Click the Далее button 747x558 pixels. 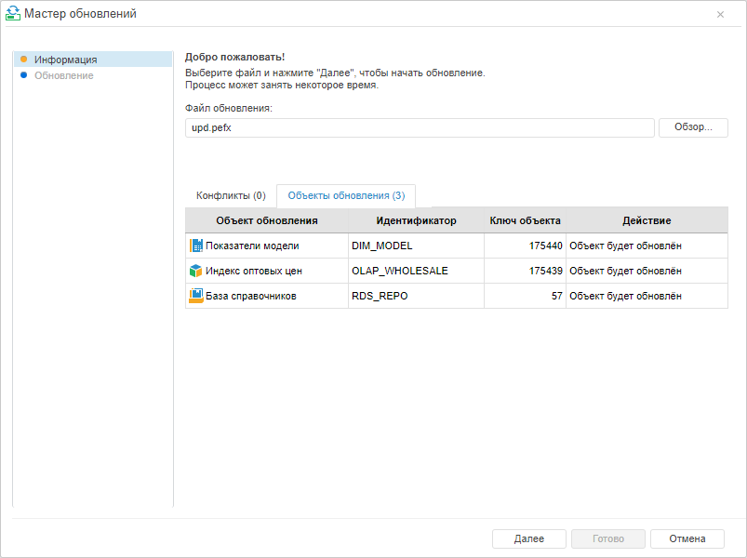528,538
